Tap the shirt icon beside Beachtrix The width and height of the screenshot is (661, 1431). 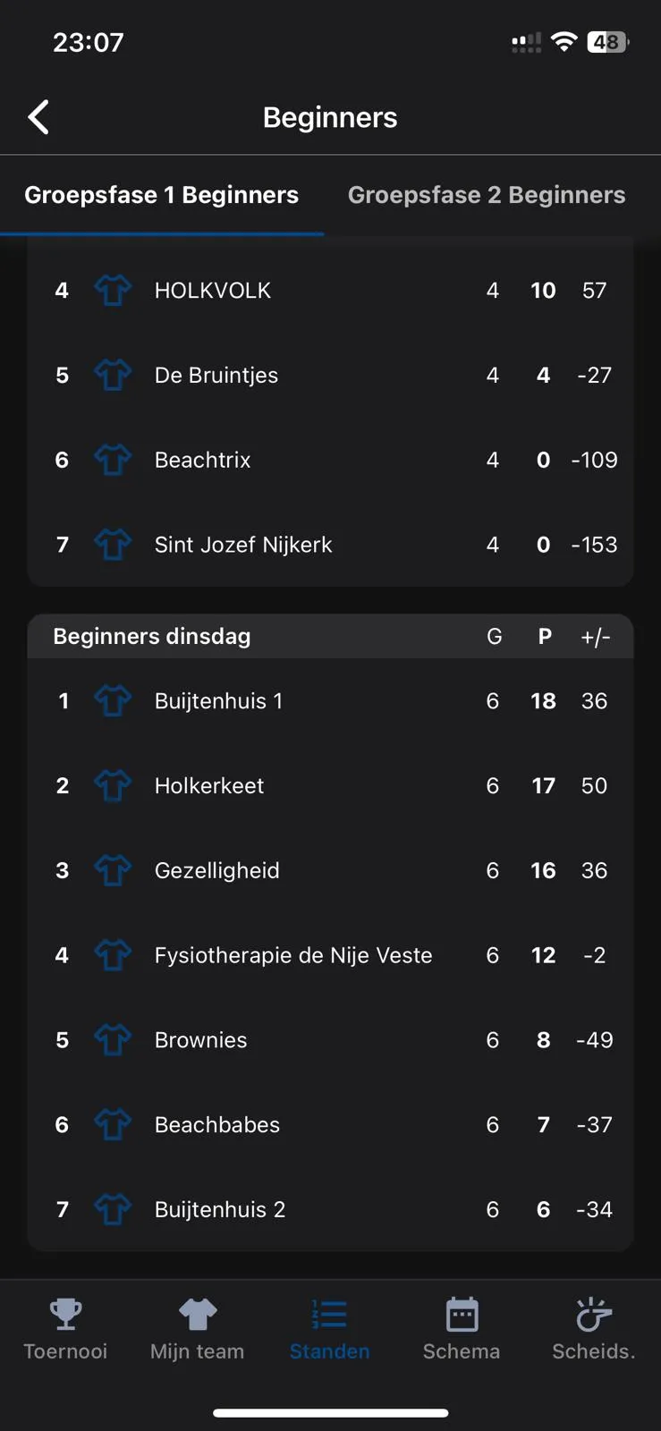coord(113,460)
